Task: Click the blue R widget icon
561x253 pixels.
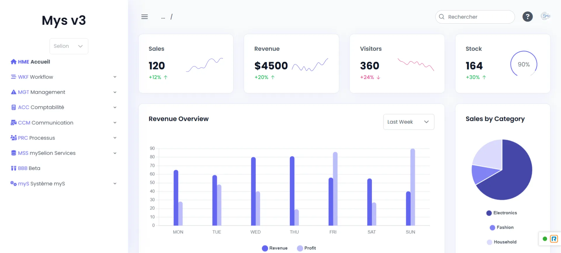Action: pos(554,239)
